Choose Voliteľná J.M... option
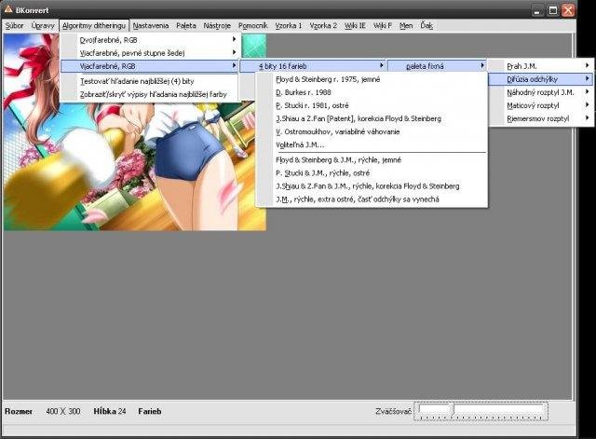 coord(372,145)
